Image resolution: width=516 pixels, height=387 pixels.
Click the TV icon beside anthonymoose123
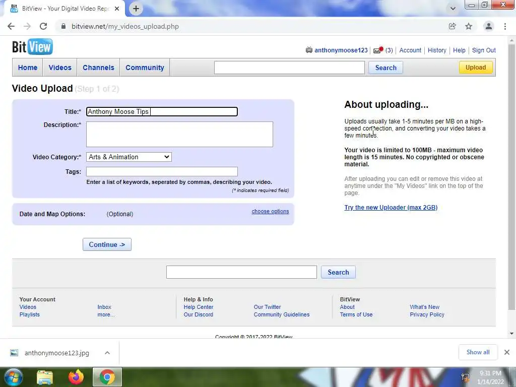tap(309, 50)
